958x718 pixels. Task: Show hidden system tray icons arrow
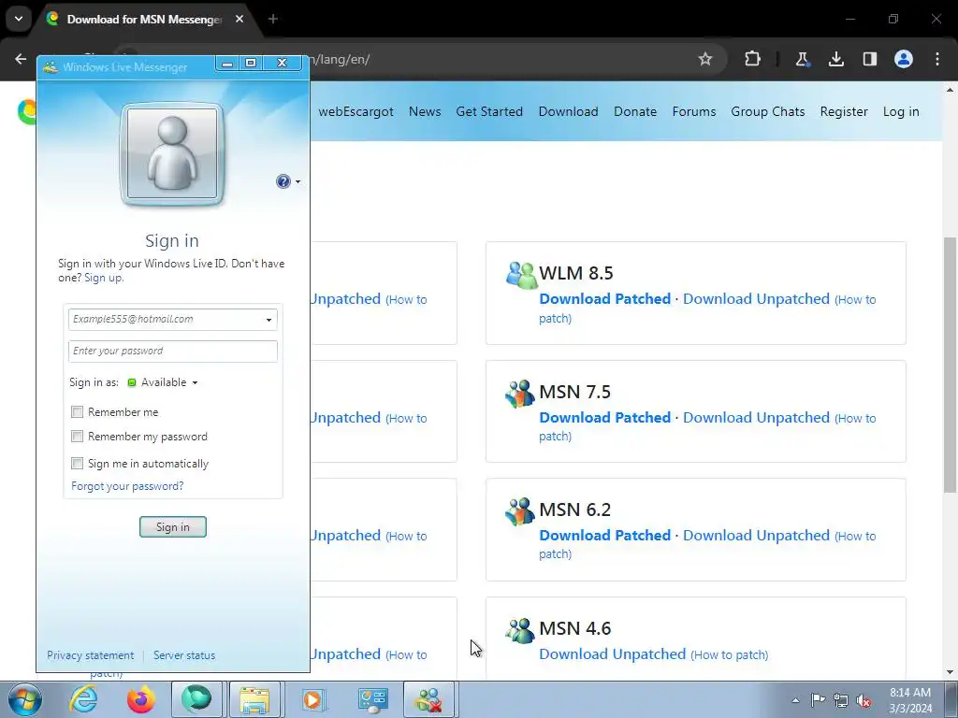tap(795, 700)
